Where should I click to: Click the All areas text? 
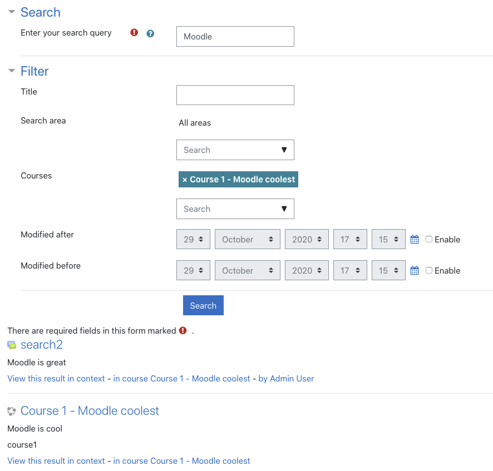195,123
